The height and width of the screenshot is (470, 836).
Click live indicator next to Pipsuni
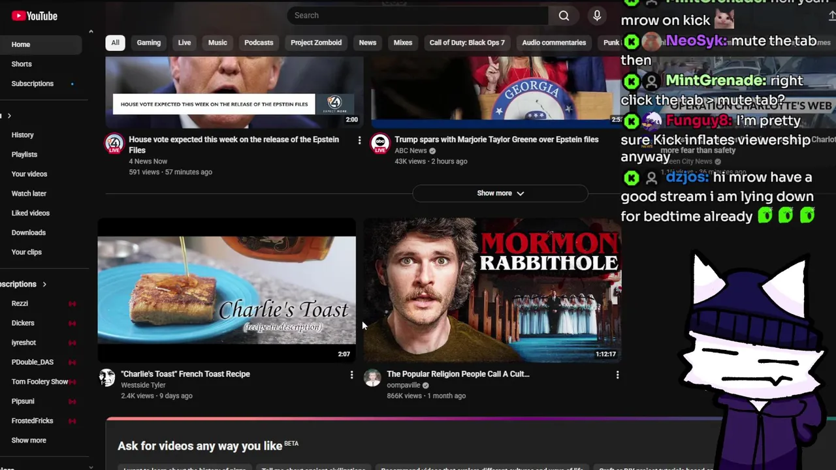click(x=72, y=401)
